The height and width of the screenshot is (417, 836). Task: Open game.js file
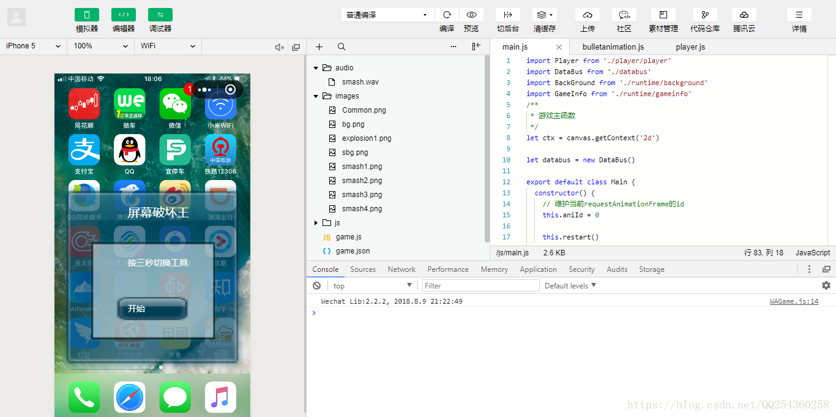348,237
